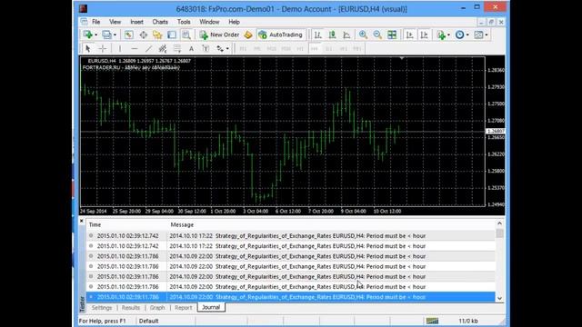Select the trendline drawing tool

[x=148, y=48]
